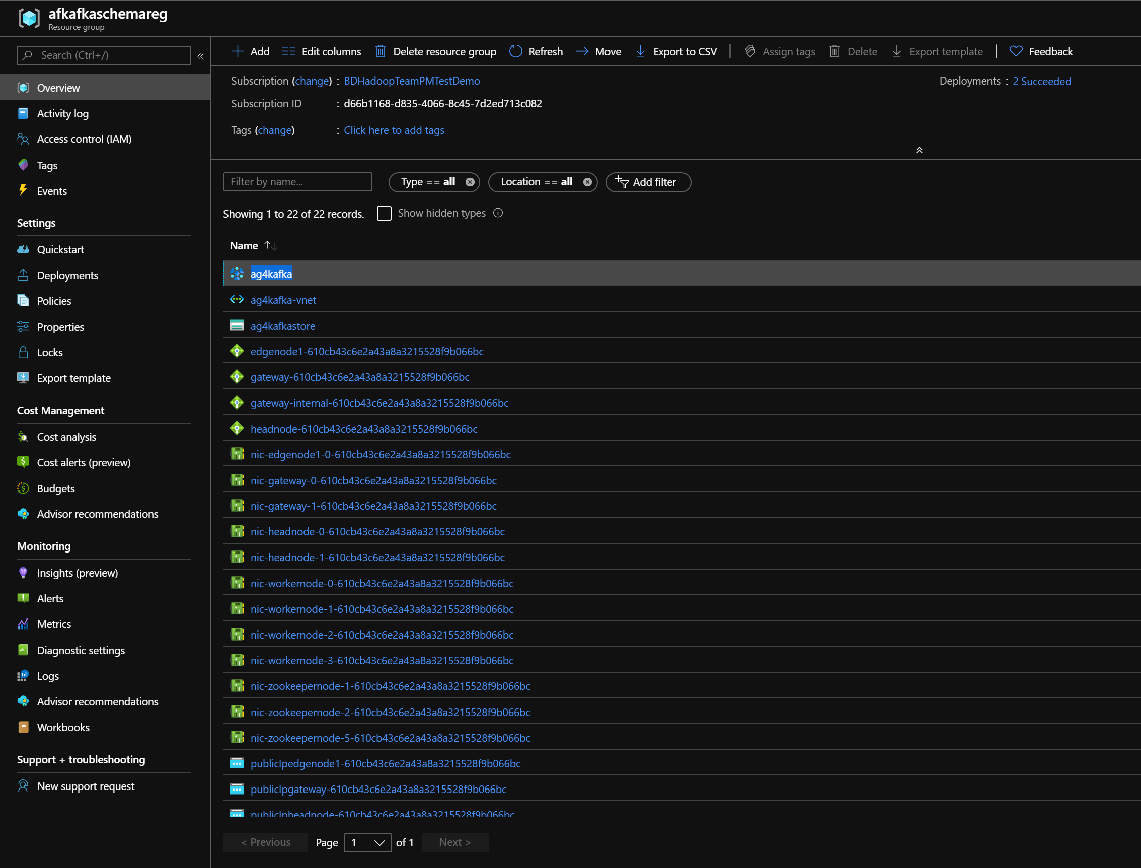Open nic-workernode-2 network interface

tap(382, 635)
